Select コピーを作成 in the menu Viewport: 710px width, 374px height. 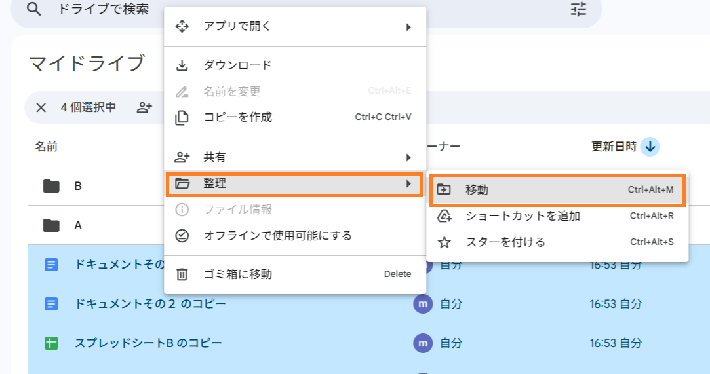(237, 117)
